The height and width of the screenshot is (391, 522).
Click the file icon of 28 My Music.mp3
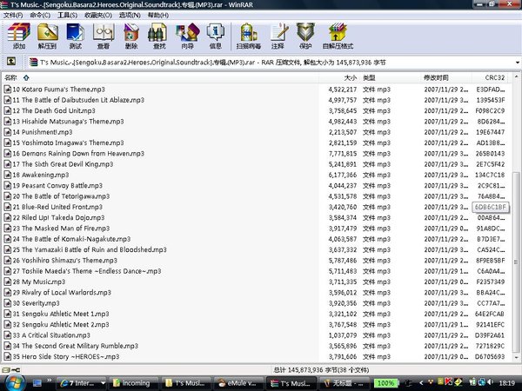pos(7,282)
